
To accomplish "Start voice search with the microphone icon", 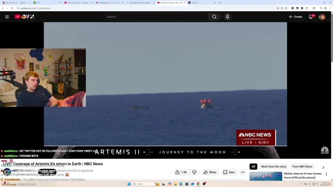I will pos(227,17).
